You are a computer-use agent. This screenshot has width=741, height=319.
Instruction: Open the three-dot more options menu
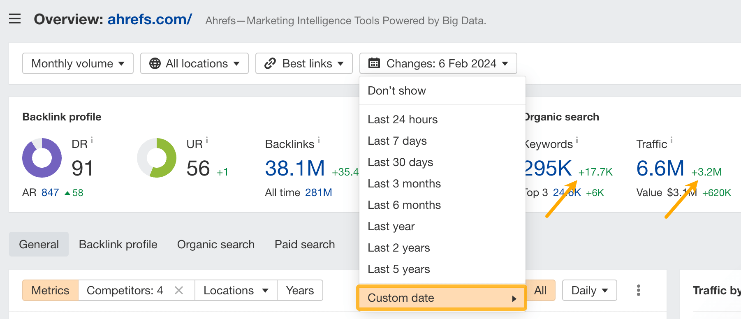point(638,290)
